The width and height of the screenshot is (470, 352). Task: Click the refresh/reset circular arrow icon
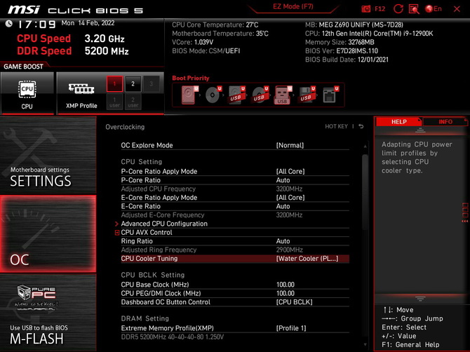pyautogui.click(x=398, y=8)
